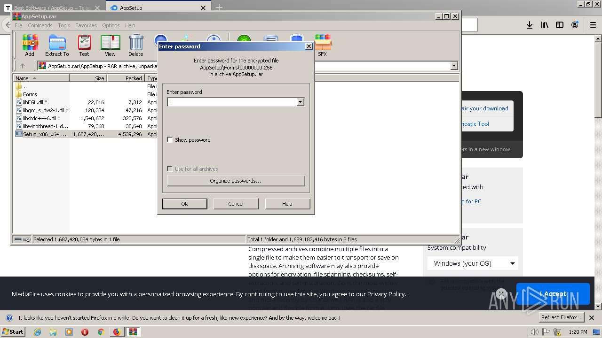Click the Packed column header
The image size is (602, 338).
(x=126, y=78)
